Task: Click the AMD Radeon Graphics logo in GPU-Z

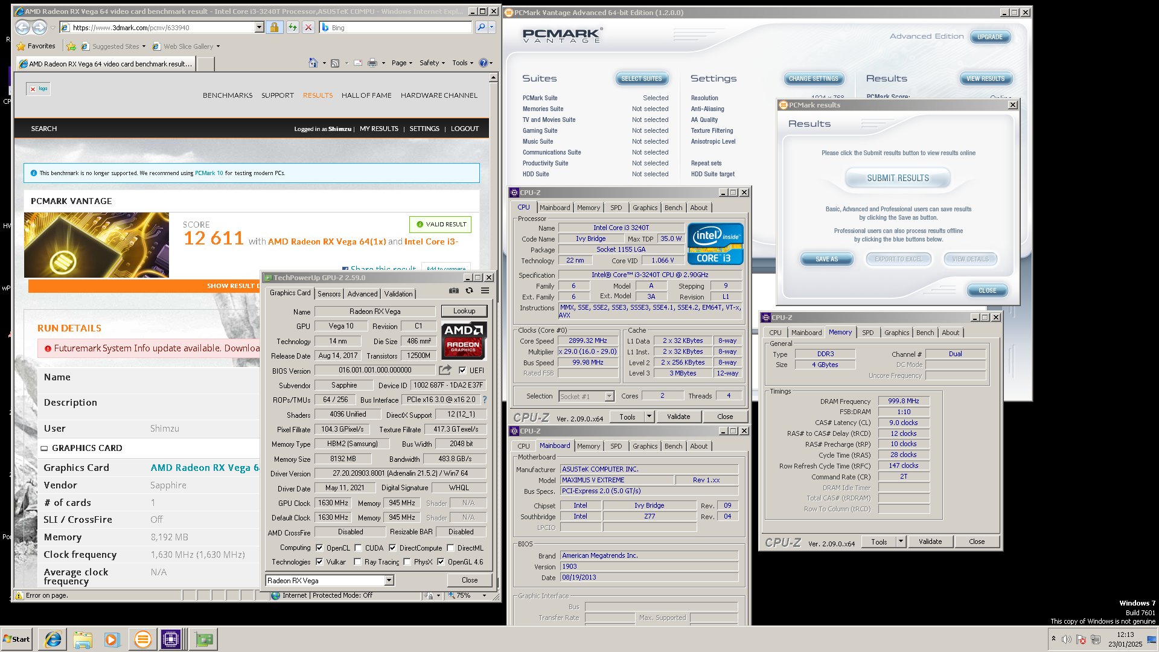Action: coord(464,340)
